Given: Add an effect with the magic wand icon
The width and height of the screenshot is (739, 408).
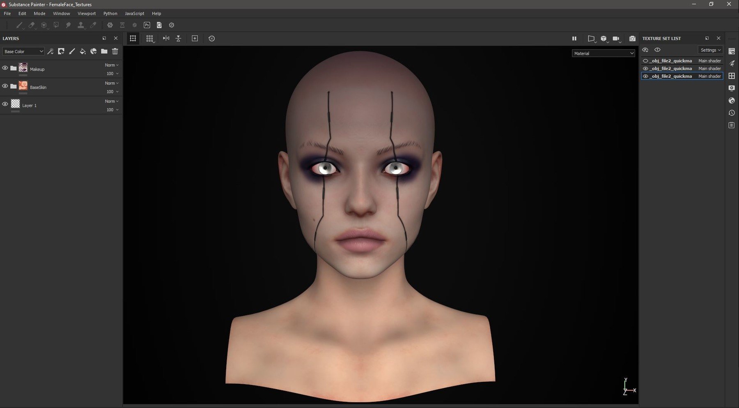Looking at the screenshot, I should point(50,51).
